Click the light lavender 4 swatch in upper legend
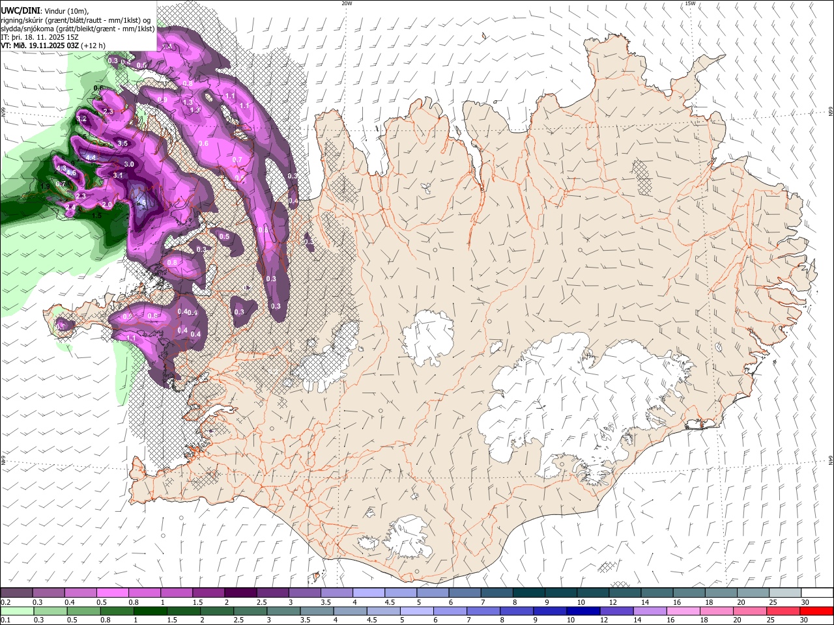The image size is (834, 625). 368,593
